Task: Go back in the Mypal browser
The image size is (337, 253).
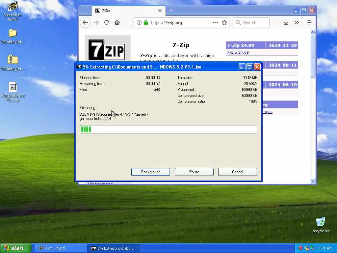Action: tap(85, 22)
